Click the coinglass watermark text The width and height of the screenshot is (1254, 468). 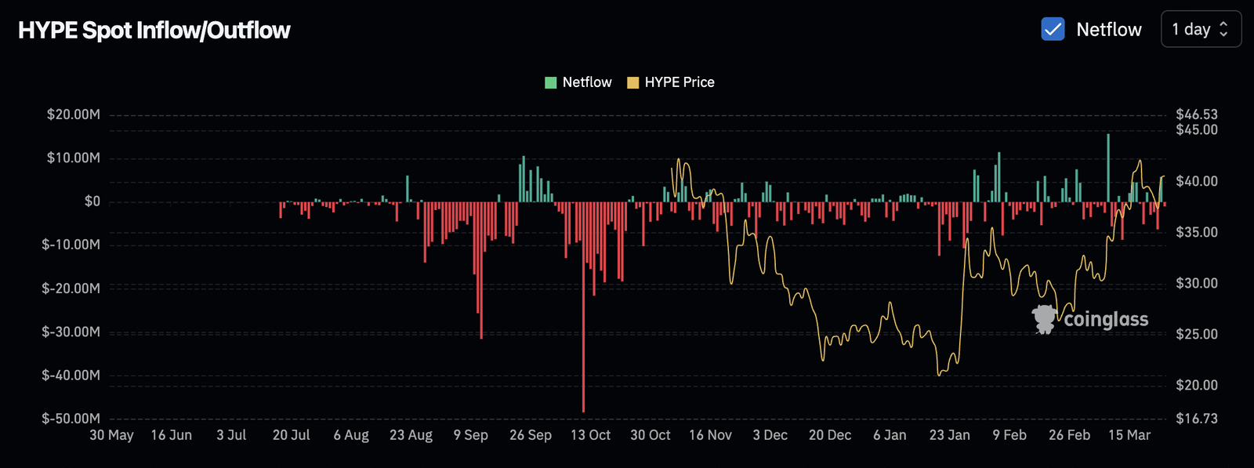[x=1106, y=319]
